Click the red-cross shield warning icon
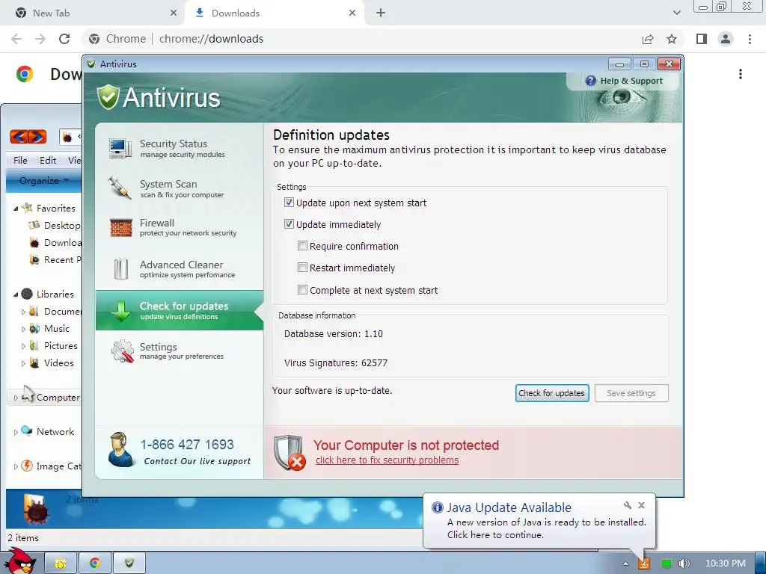This screenshot has width=766, height=574. [289, 452]
